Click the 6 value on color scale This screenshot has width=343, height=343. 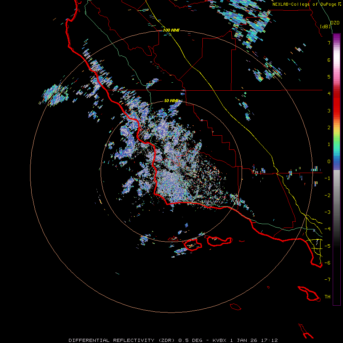(329, 60)
